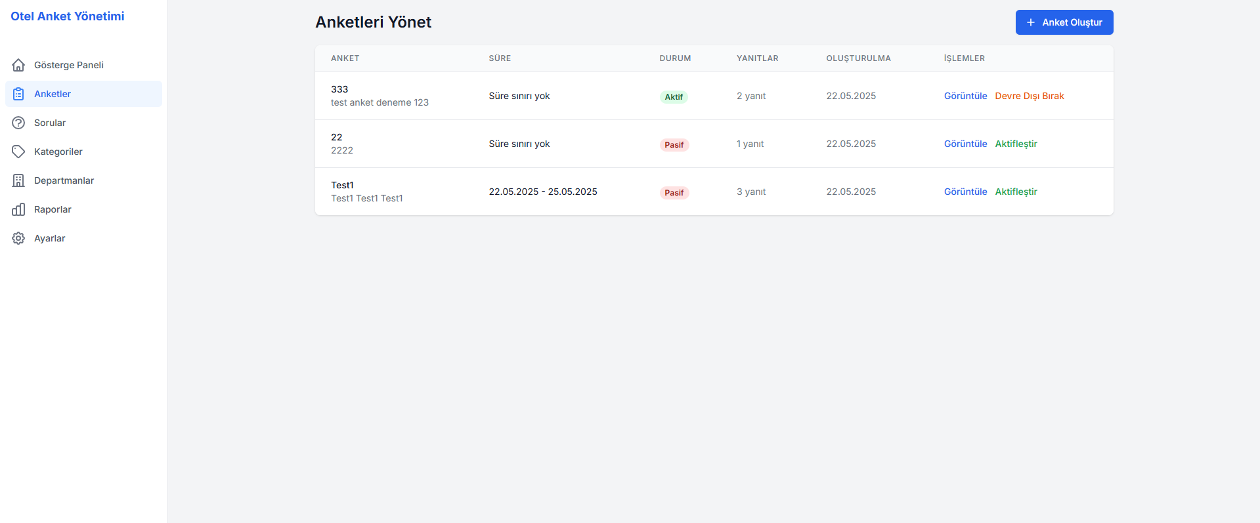Click survey name 22
This screenshot has height=523, width=1260.
pos(337,137)
